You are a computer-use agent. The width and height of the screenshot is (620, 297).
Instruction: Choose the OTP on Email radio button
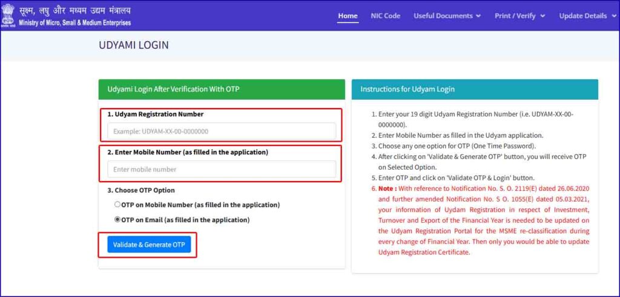(117, 220)
